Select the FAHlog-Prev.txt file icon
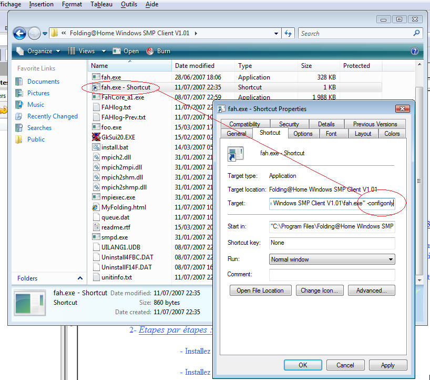Viewport: 430px width, 380px height. tap(96, 117)
